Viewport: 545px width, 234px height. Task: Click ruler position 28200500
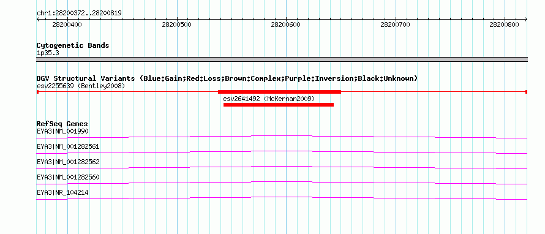[x=176, y=25]
